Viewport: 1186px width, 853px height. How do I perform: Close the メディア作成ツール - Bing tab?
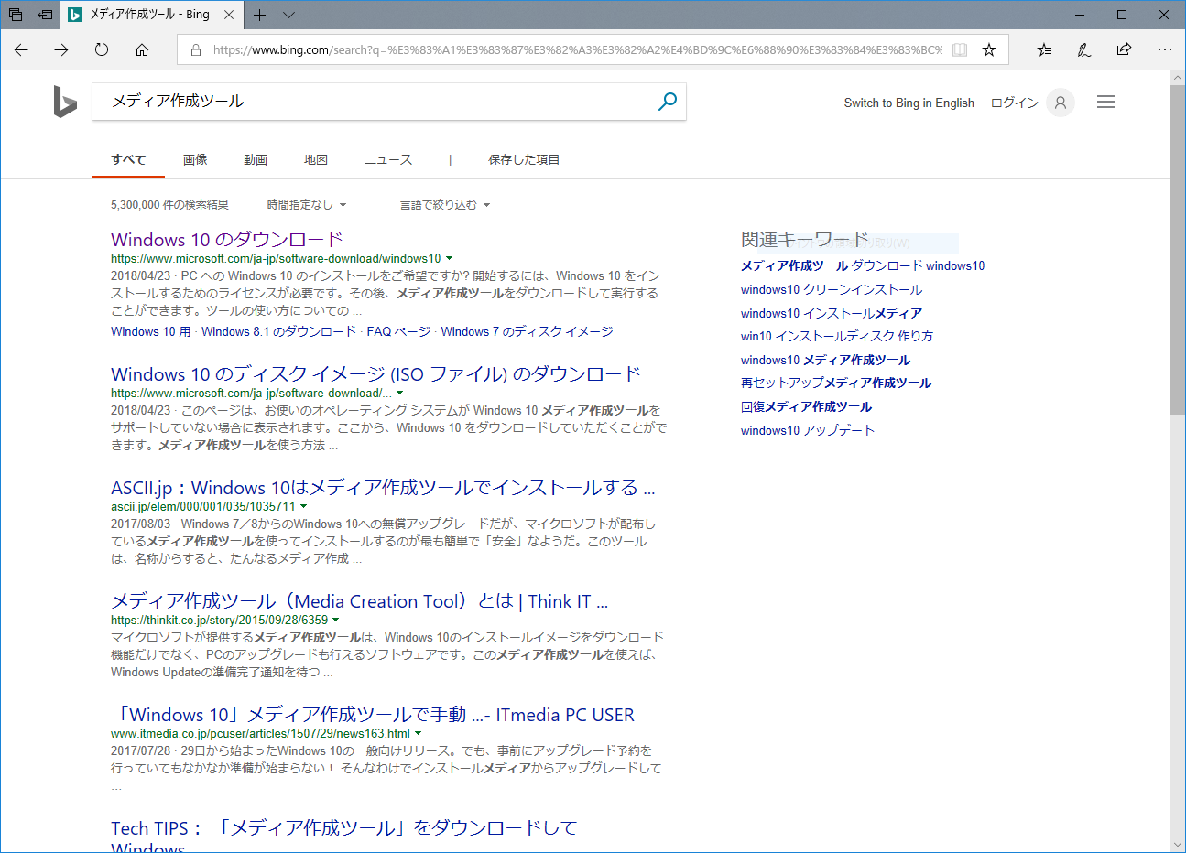pyautogui.click(x=229, y=15)
